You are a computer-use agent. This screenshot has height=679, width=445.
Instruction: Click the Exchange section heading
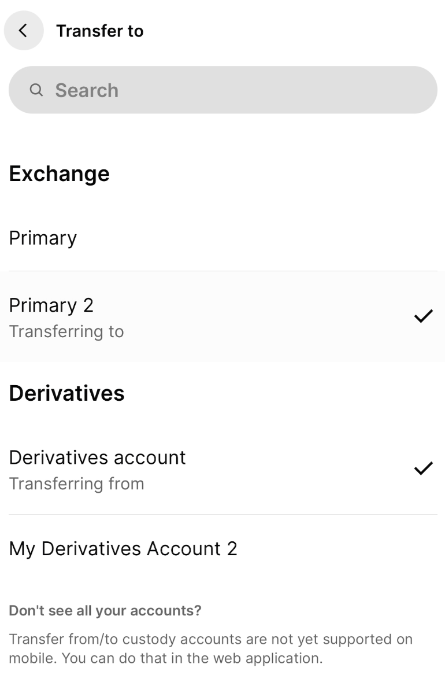(60, 174)
